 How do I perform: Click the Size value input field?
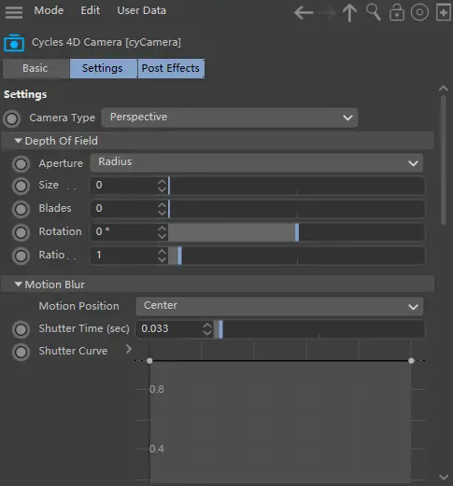click(x=124, y=186)
